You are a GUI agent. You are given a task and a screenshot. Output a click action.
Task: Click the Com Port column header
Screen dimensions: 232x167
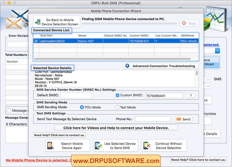click(58, 36)
